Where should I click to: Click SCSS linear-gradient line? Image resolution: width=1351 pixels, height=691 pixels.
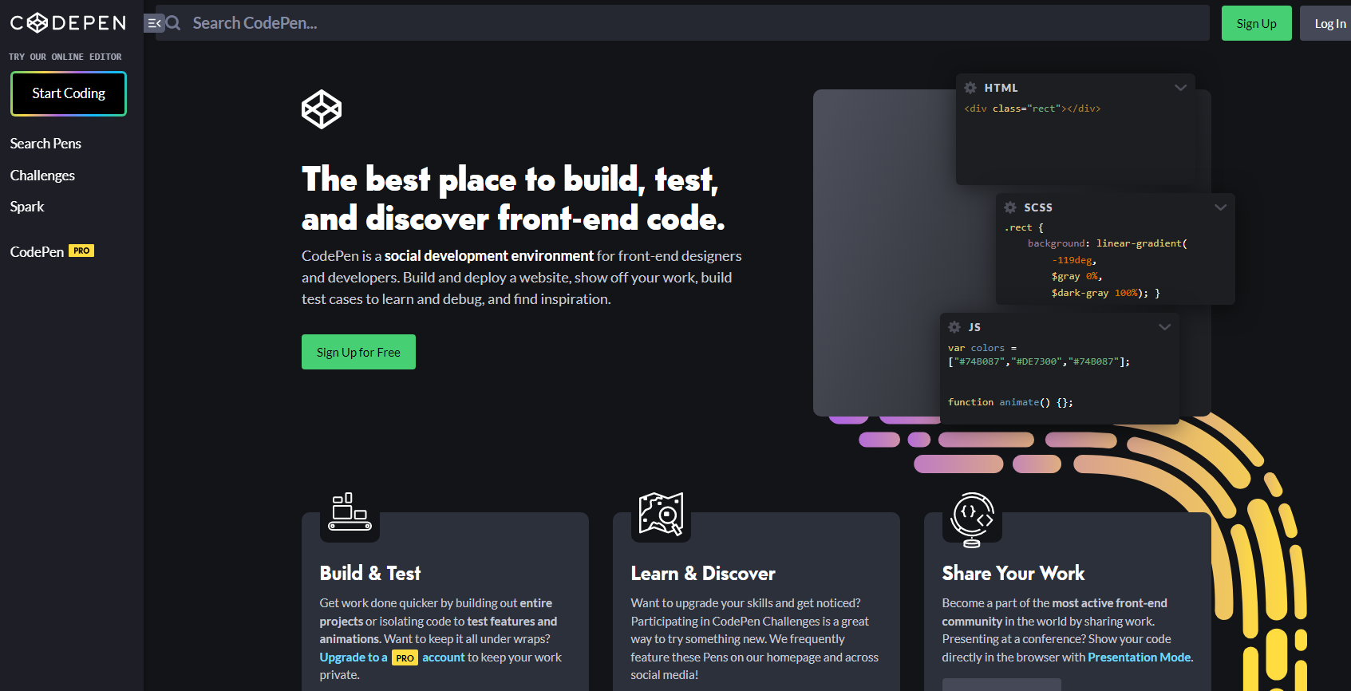tap(1107, 243)
